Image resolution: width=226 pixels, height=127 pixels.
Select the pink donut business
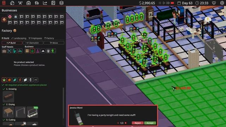click(10, 17)
